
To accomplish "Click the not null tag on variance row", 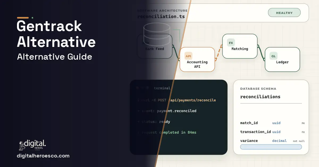I will pos(299,141).
